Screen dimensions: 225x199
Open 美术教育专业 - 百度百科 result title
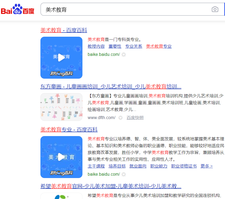[x=69, y=130]
